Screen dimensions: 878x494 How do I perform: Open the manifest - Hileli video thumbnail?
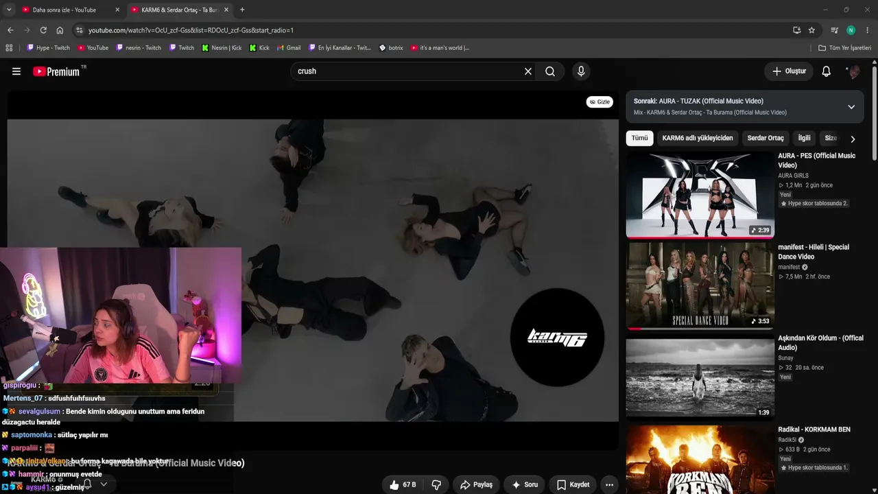(x=700, y=285)
